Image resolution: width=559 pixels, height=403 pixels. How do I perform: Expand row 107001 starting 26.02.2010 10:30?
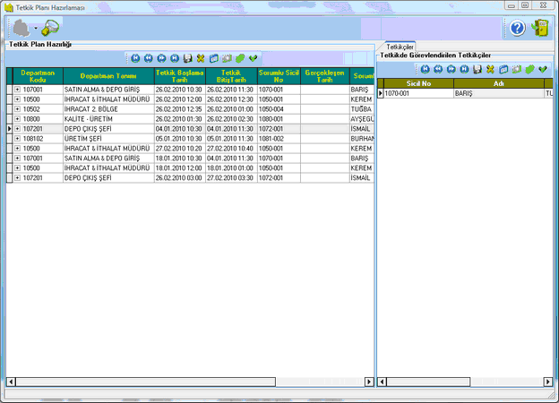(x=18, y=90)
